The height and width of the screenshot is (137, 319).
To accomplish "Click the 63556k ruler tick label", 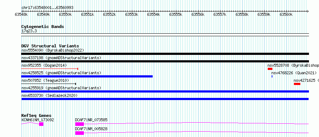I will coord(198,14).
